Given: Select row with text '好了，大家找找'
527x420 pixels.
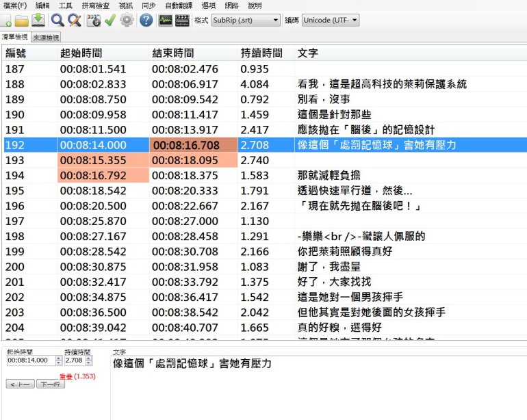Looking at the screenshot, I should click(265, 282).
